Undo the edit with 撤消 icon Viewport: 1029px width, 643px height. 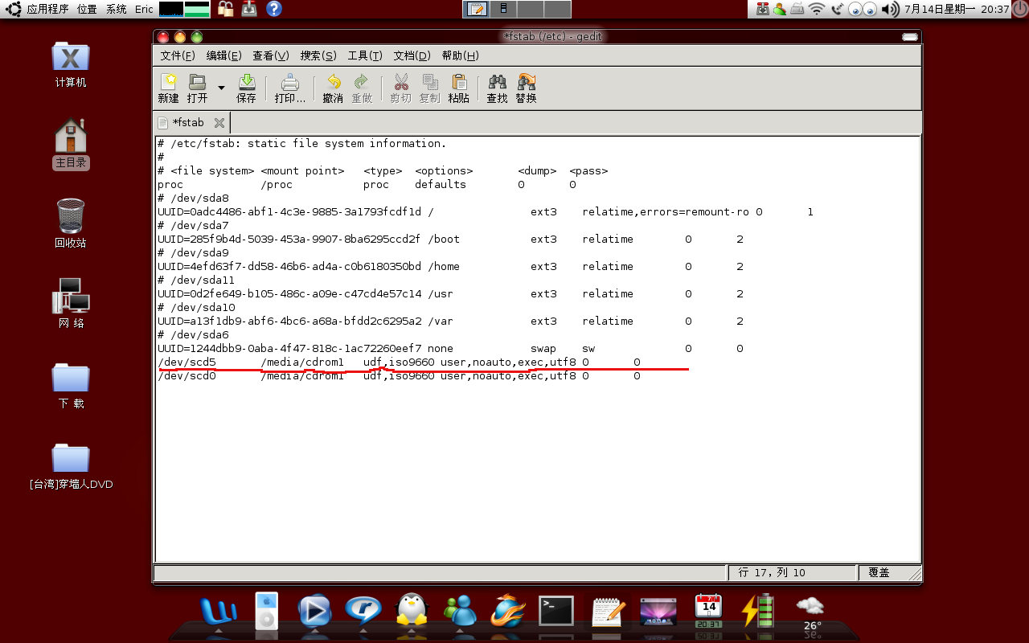click(333, 88)
